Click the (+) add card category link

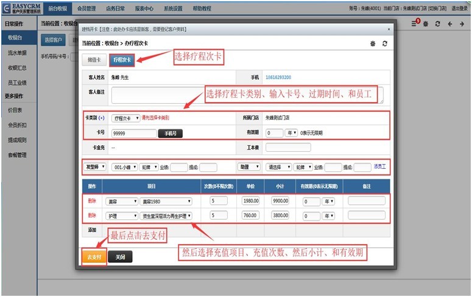[x=102, y=118]
